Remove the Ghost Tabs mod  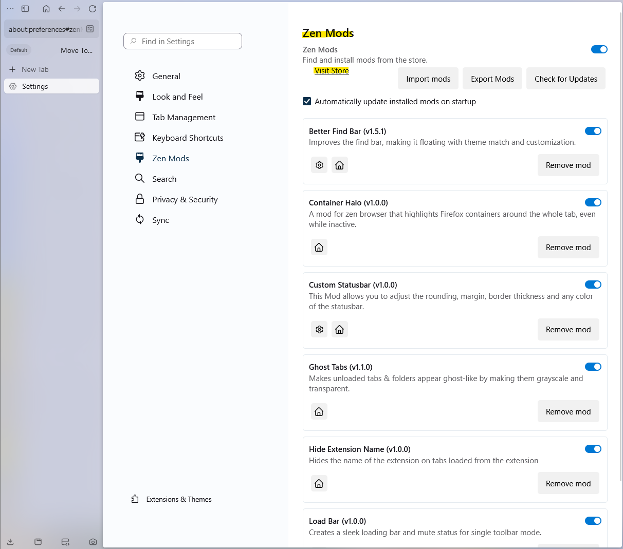coord(569,411)
